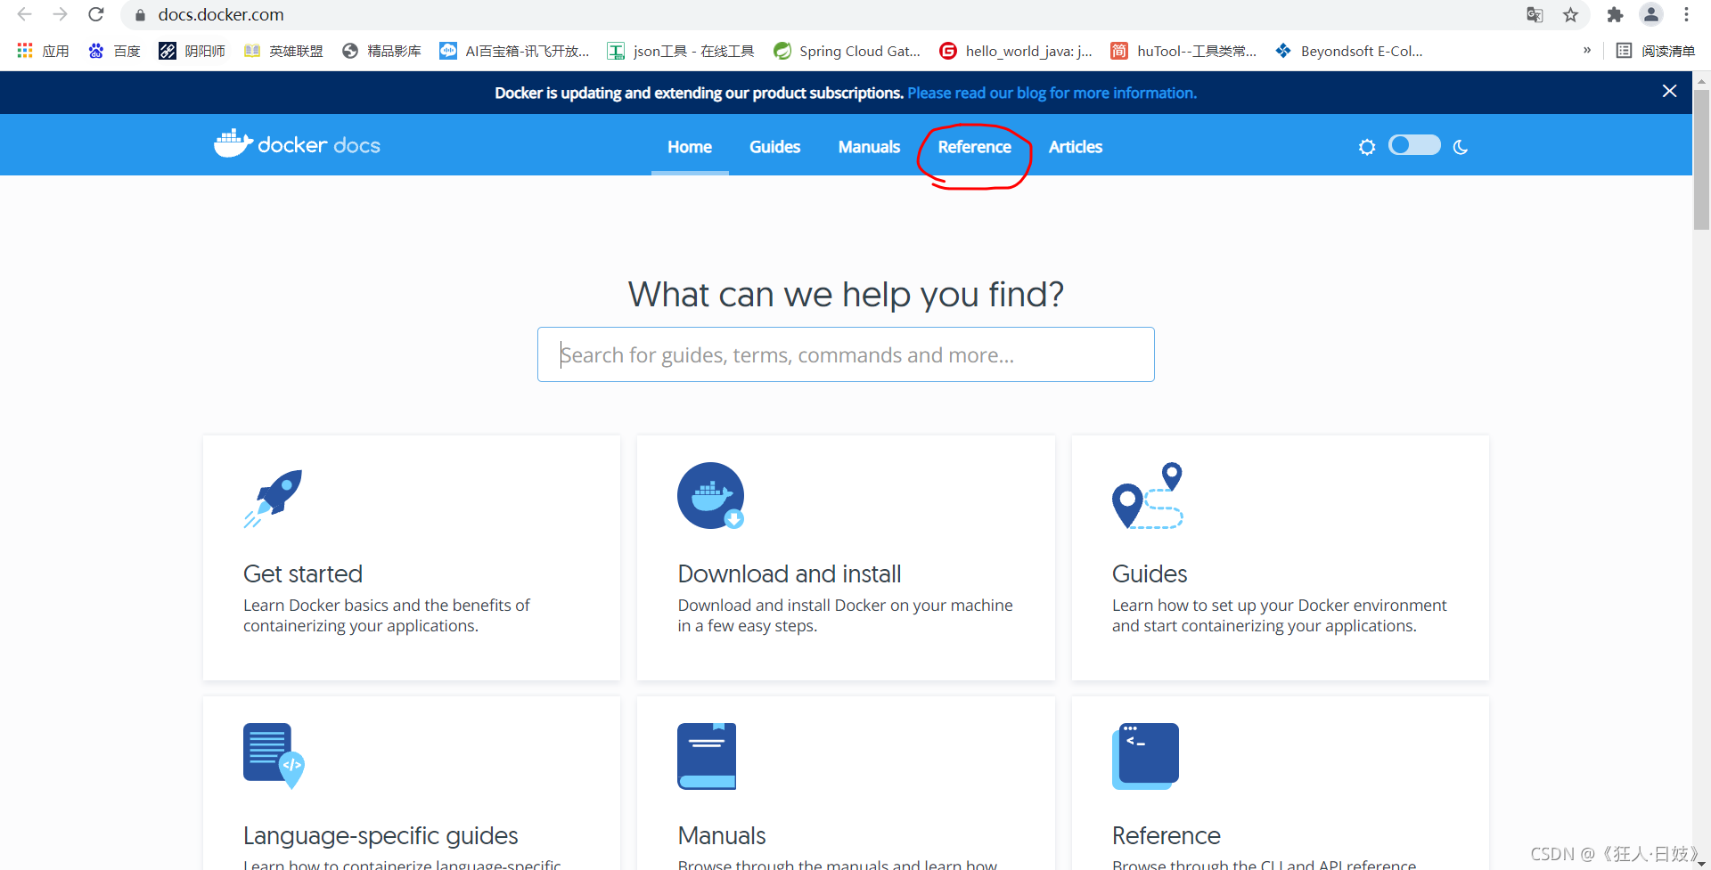
Task: Click the Learn Docker basics description text
Action: (386, 615)
